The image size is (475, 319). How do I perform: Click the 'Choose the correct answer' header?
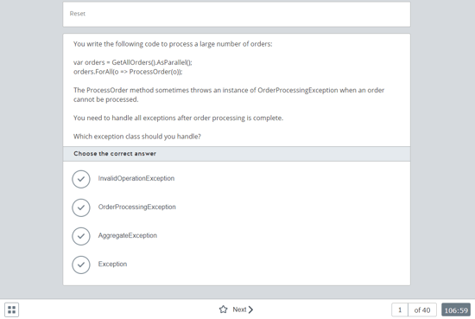point(115,154)
